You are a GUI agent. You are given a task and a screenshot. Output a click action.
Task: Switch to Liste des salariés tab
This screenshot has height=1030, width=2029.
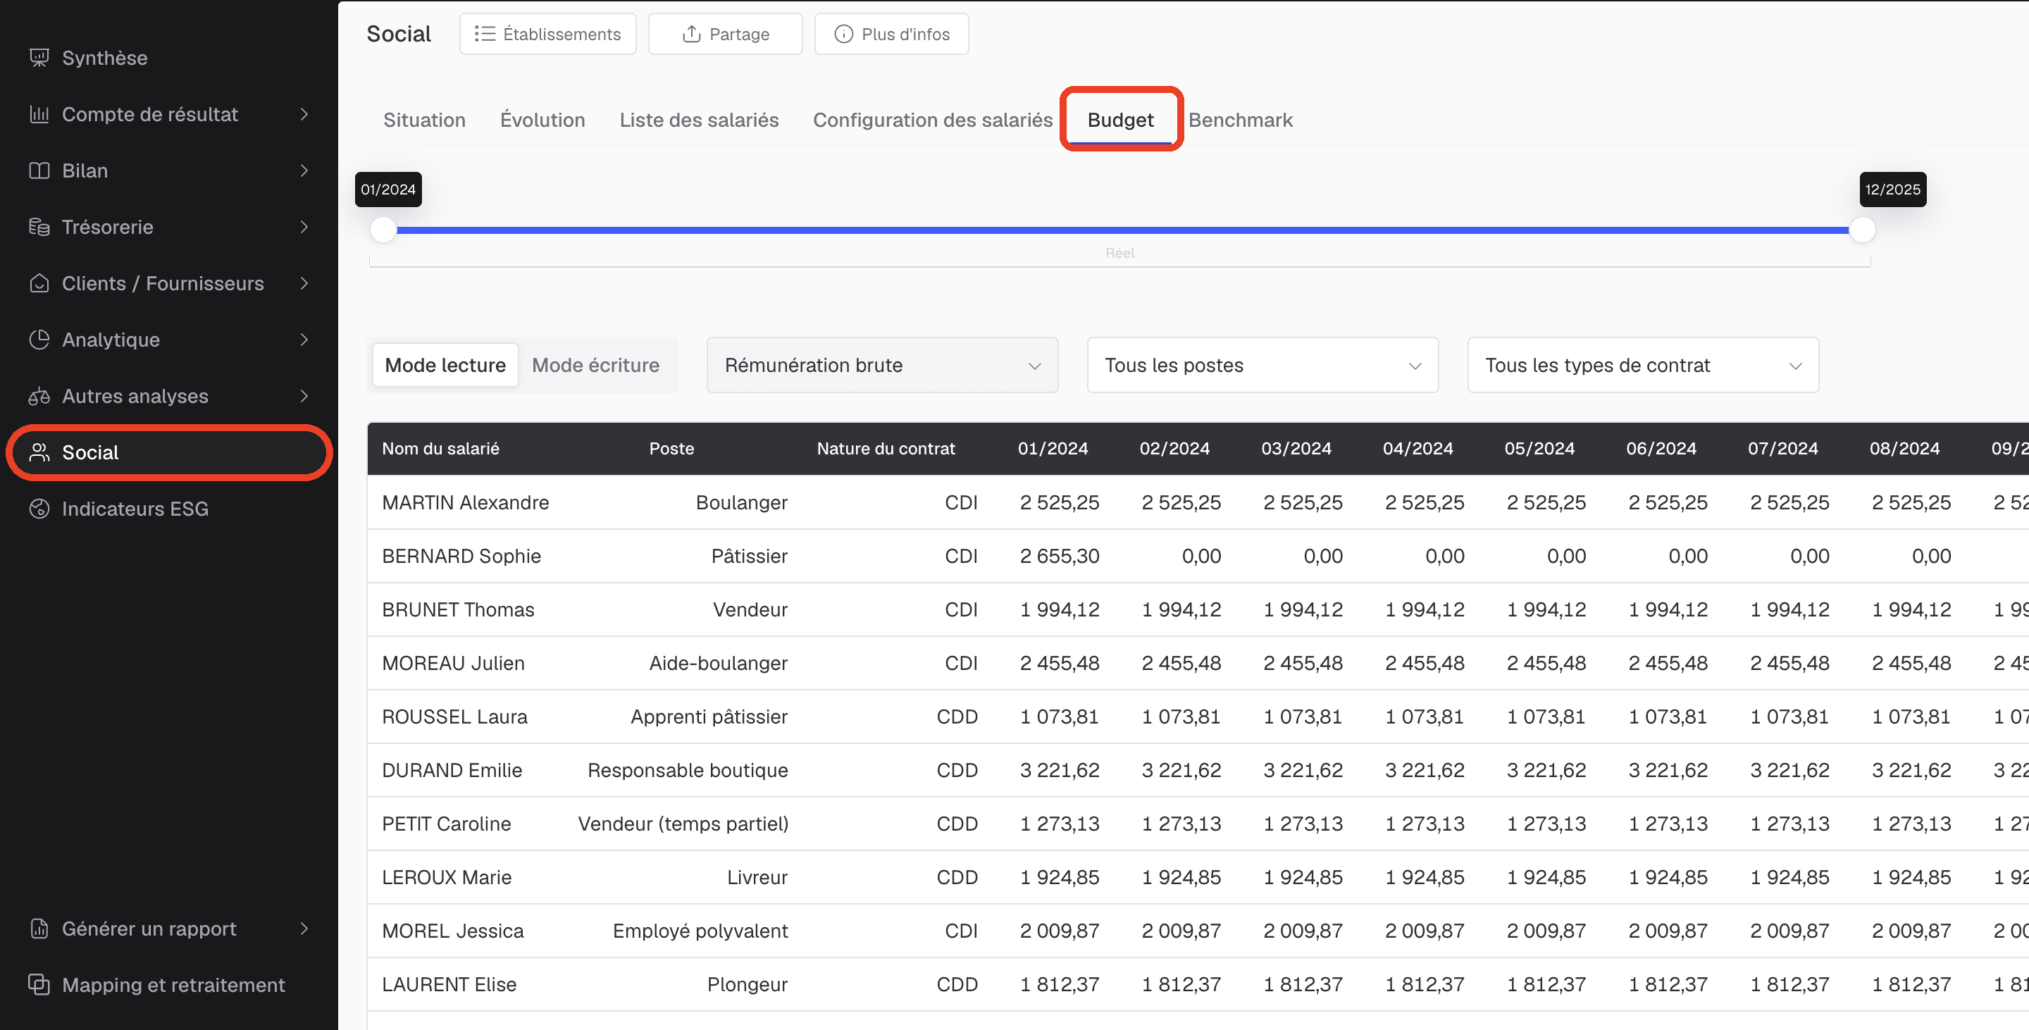tap(699, 120)
